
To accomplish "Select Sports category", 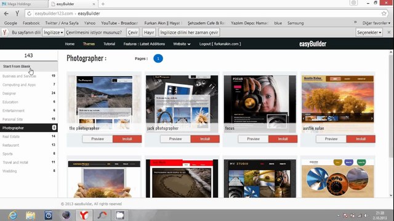I will [x=29, y=154].
